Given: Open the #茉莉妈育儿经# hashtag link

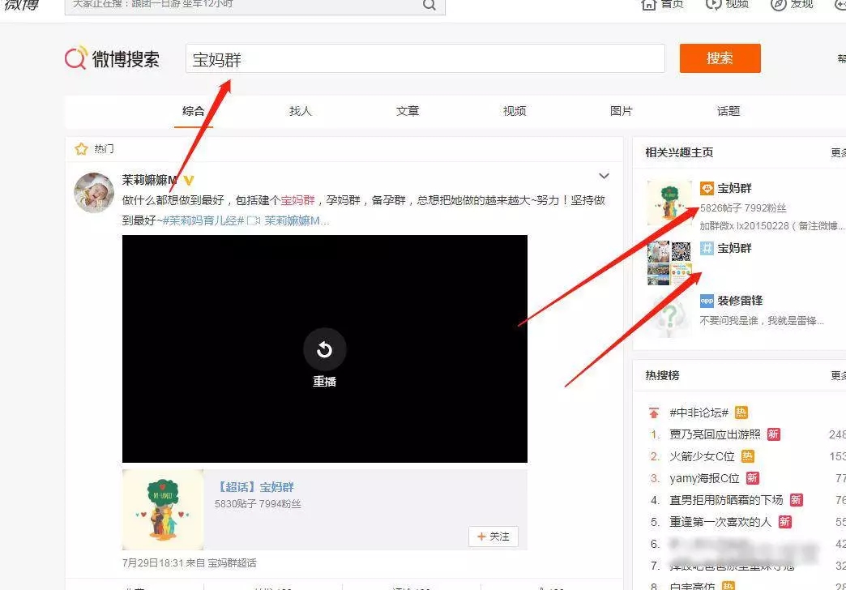Looking at the screenshot, I should click(x=203, y=220).
